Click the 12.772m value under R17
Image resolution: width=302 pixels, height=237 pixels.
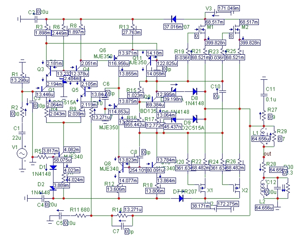[x=155, y=125]
